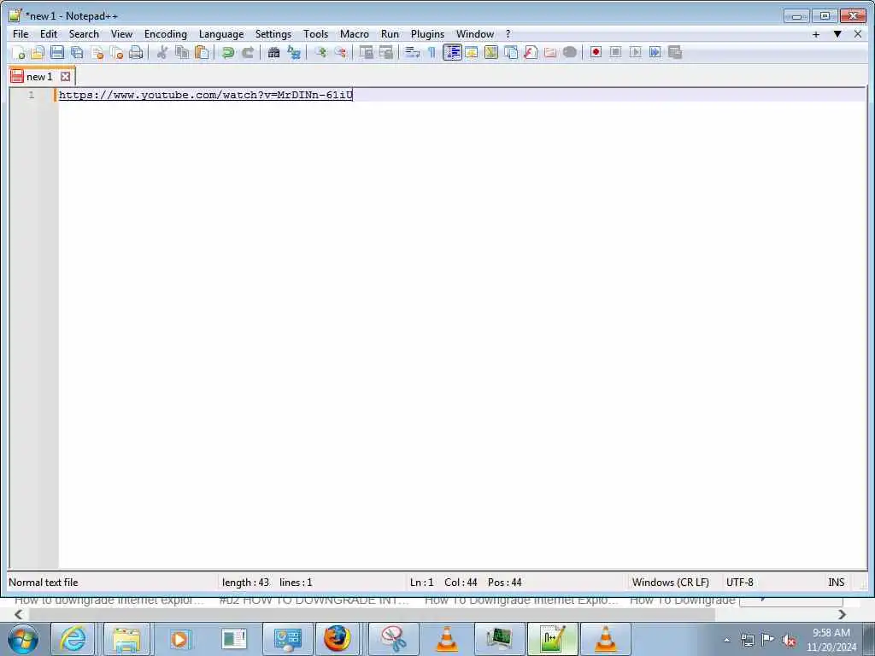Zoom out using the toolbar icon
The width and height of the screenshot is (875, 656).
340,52
